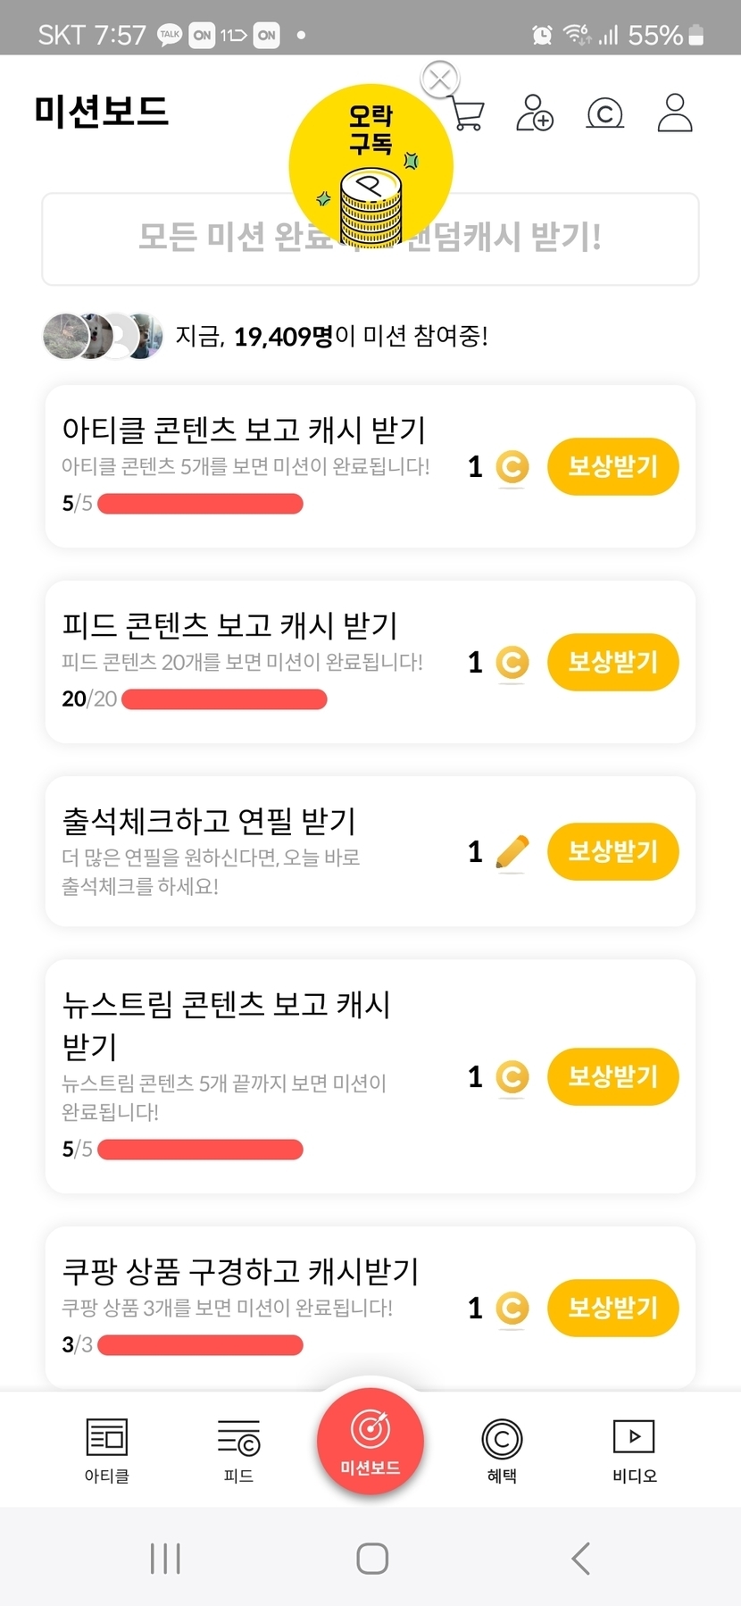Claim reward for 피드 콘텐츠 mission
The image size is (741, 1606).
612,662
